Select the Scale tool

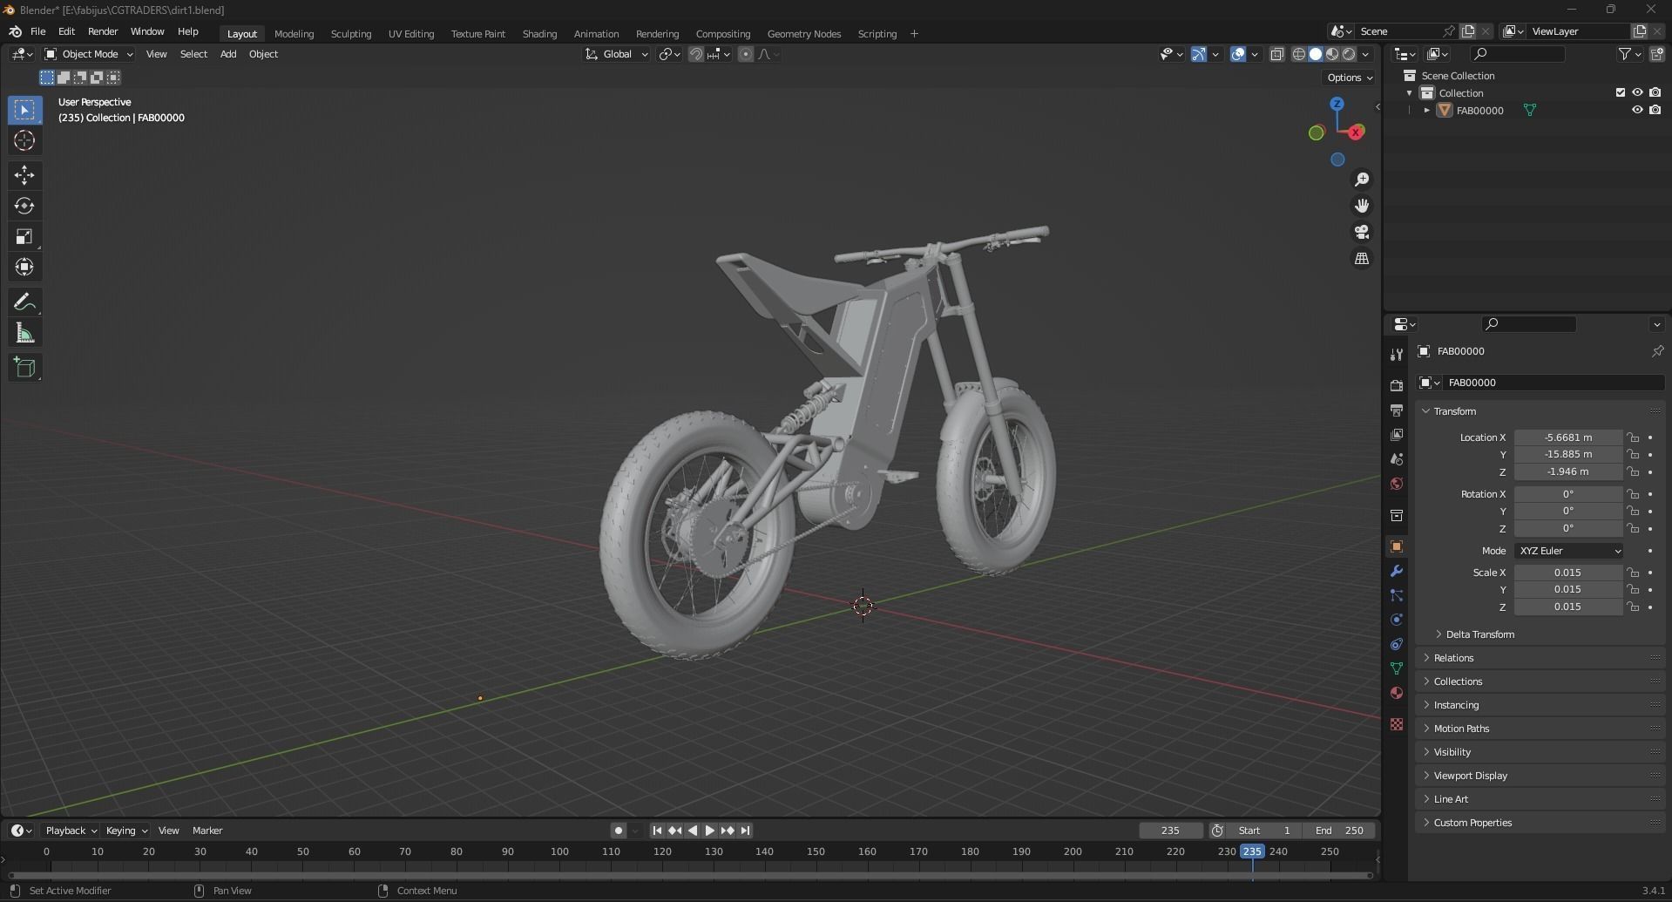pyautogui.click(x=24, y=236)
